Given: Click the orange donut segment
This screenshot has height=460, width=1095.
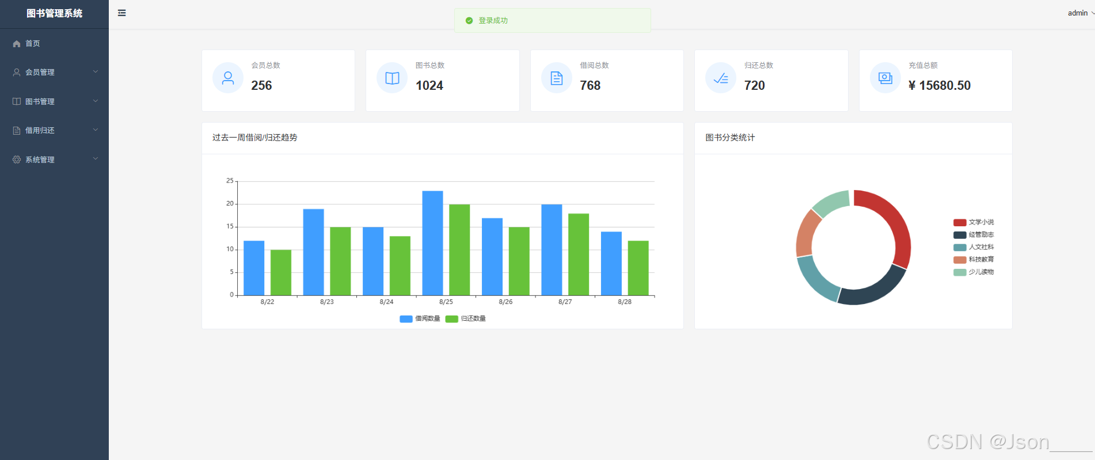Looking at the screenshot, I should (x=807, y=233).
